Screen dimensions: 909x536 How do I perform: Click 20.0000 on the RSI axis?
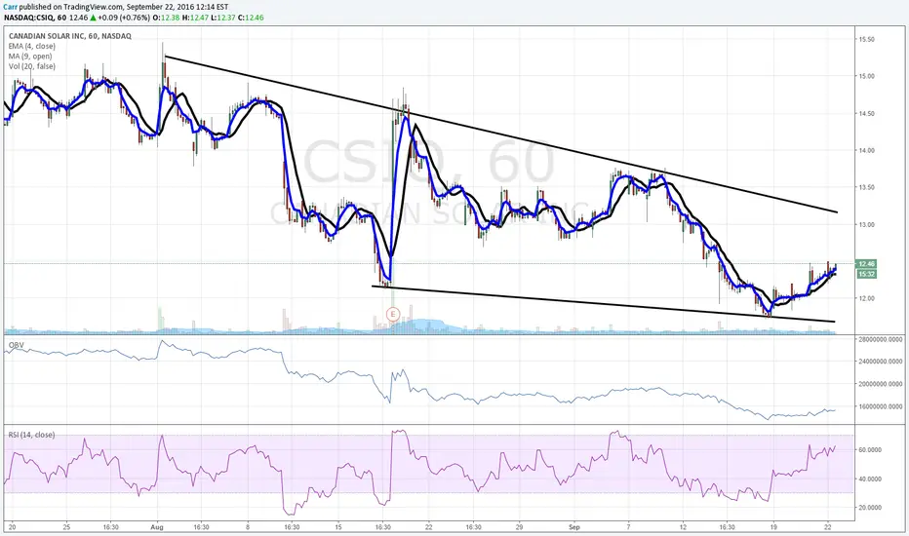tap(870, 508)
